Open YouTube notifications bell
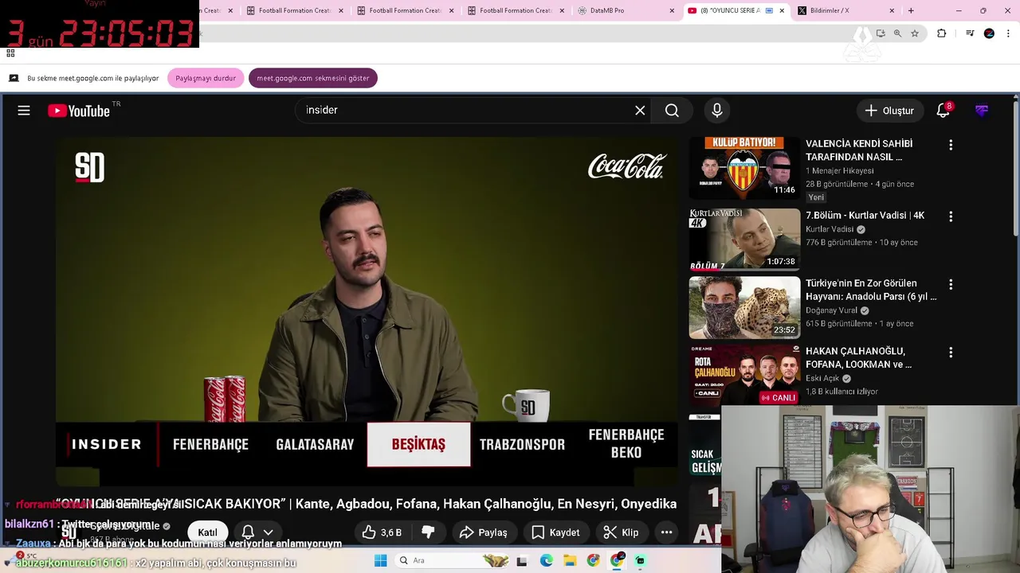 (943, 111)
